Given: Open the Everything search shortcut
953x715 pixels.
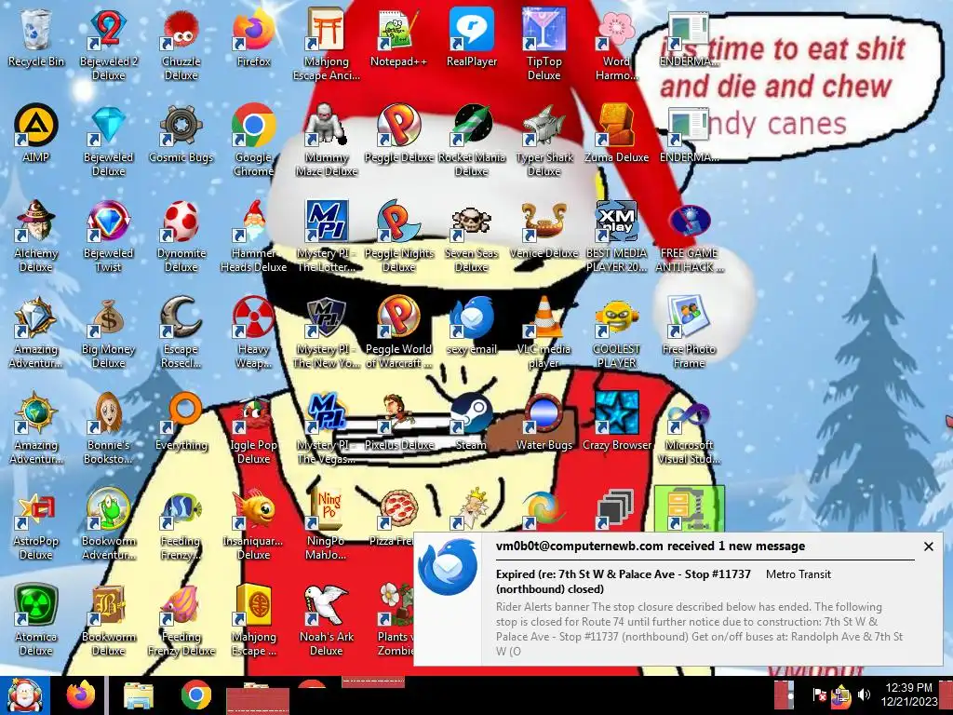Looking at the screenshot, I should point(181,422).
